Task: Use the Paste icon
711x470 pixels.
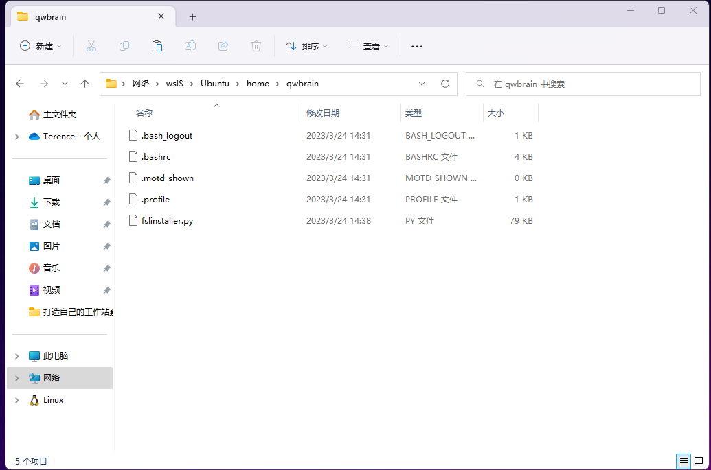Action: [x=157, y=46]
